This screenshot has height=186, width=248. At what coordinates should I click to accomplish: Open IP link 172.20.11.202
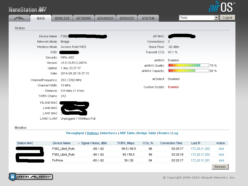pyautogui.click(x=200, y=149)
